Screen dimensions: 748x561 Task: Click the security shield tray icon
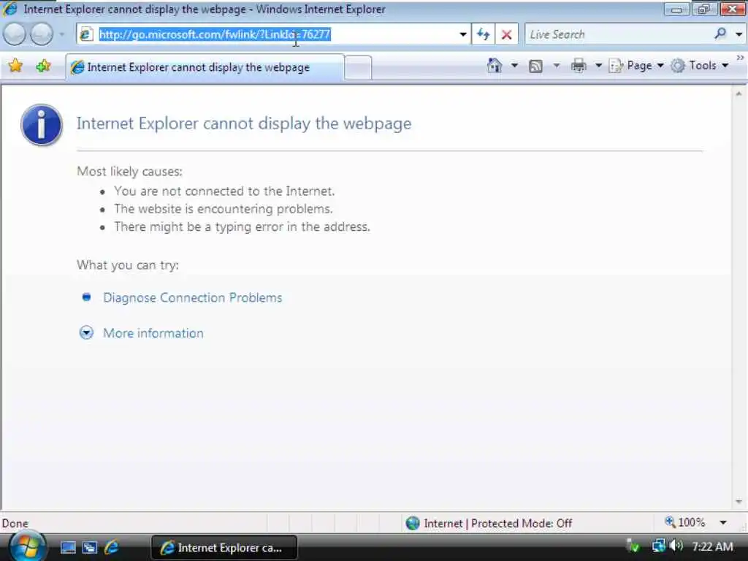633,546
